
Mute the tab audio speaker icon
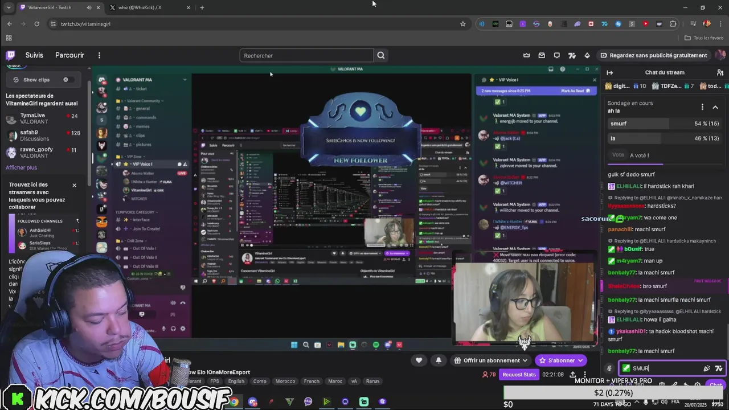[x=89, y=7]
